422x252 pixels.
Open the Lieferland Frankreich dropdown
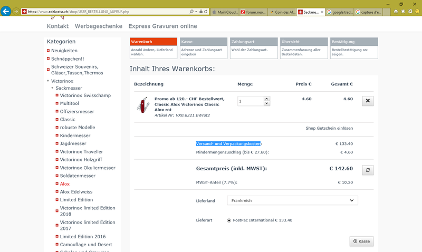[x=292, y=200]
